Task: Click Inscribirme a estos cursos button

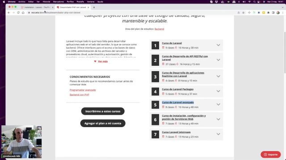Action: [x=103, y=111]
